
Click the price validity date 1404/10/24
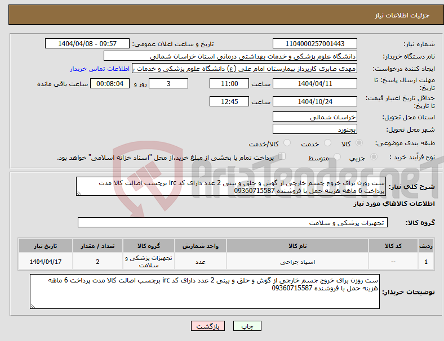(314, 101)
